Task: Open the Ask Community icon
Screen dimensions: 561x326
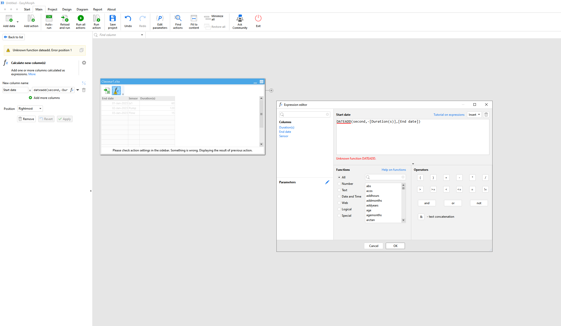Action: [240, 18]
